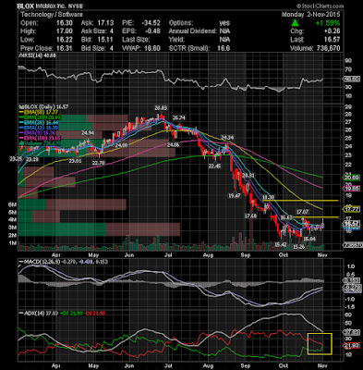Click the Options: yes value
Image resolution: width=363 pixels, height=370 pixels.
[224, 23]
